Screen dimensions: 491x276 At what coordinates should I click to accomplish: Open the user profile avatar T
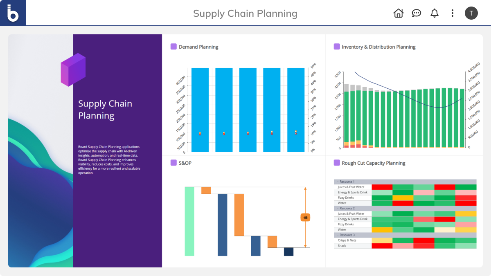coord(471,13)
